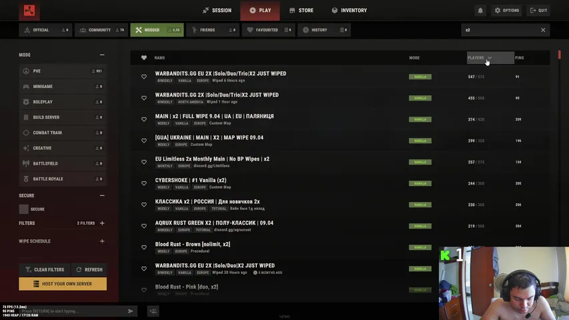Open the Session tab
Screen dimensions: 569x320
pyautogui.click(x=217, y=11)
